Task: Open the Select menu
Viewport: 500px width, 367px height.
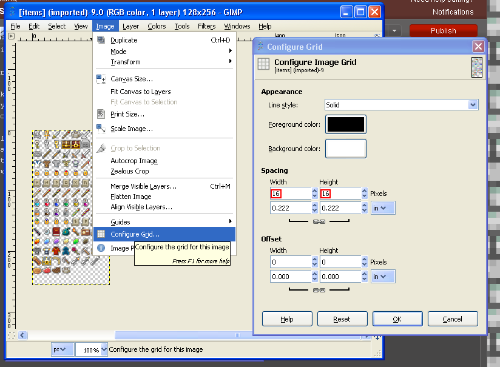Action: tap(57, 26)
